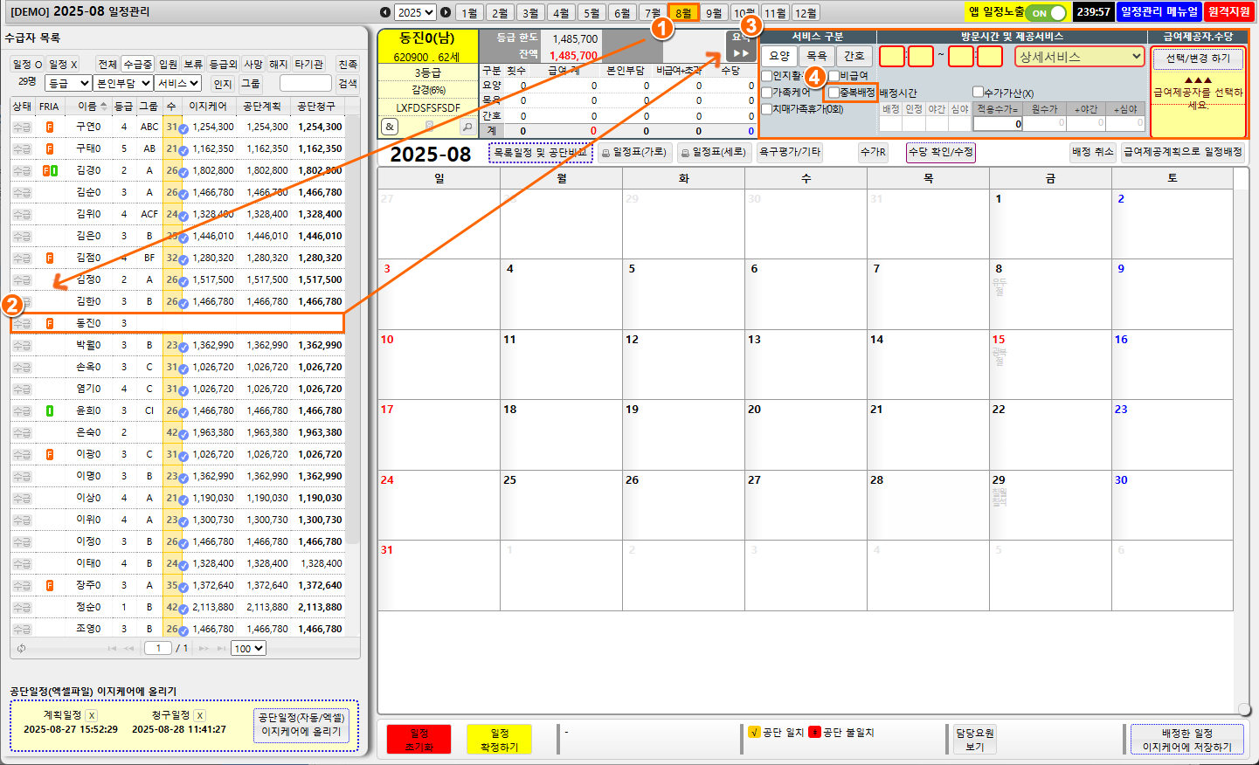Check the 인지활동 checkbox

pyautogui.click(x=767, y=76)
